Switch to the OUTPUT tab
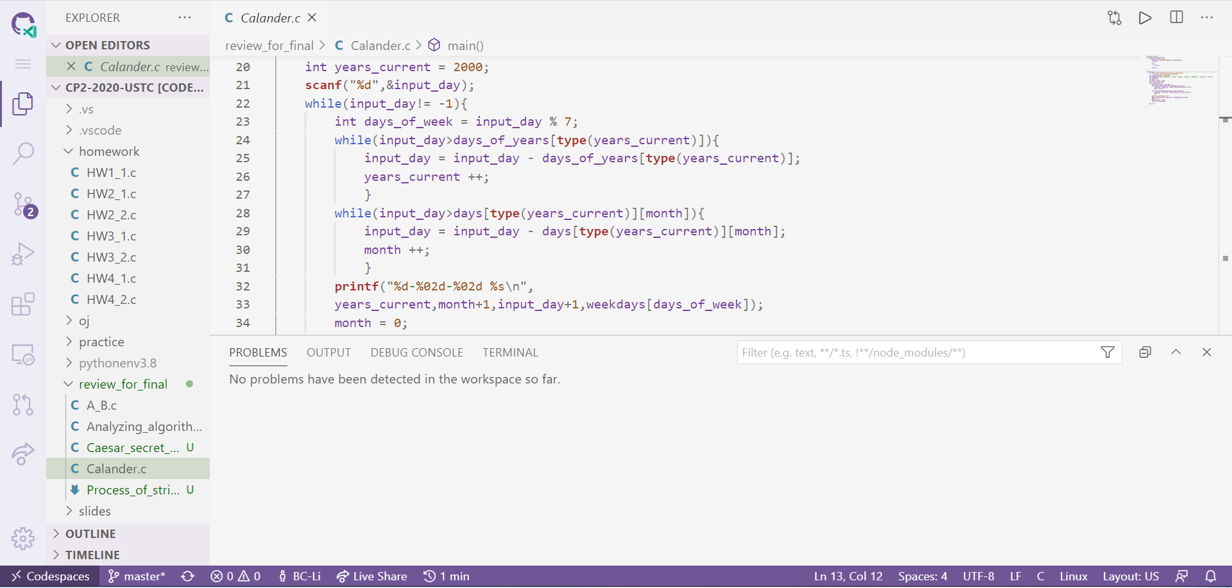This screenshot has width=1232, height=588. click(329, 352)
